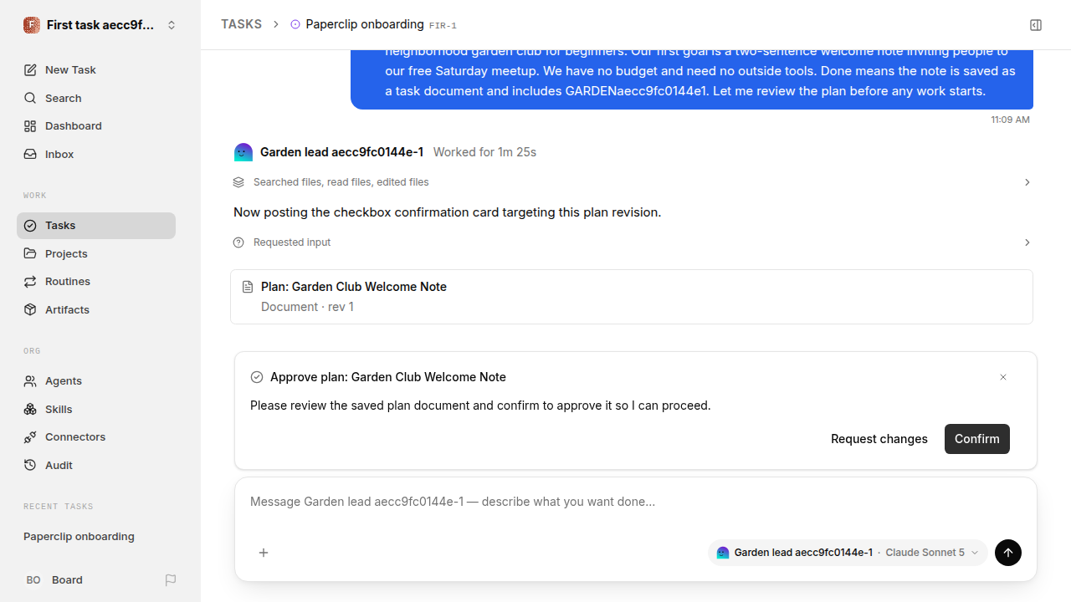Click the Skills icon in the sidebar

pyautogui.click(x=30, y=409)
